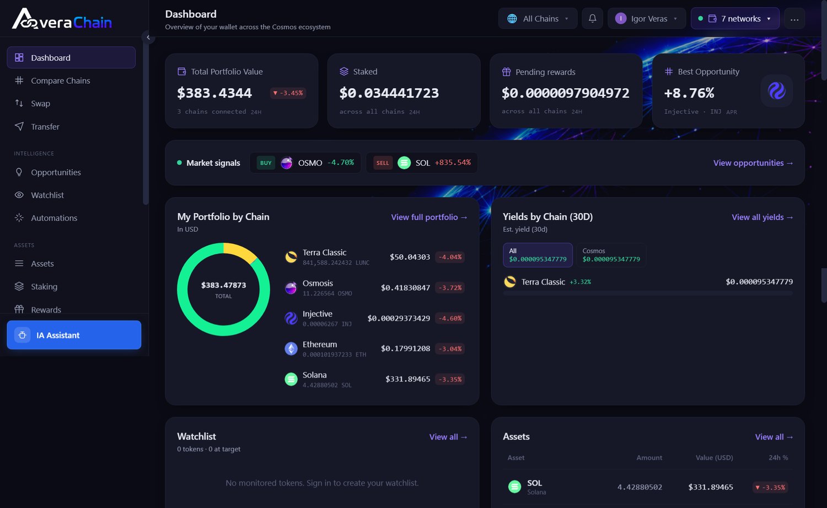Select the SELL SOL market signal
Viewport: 827px width, 508px height.
[x=422, y=163]
